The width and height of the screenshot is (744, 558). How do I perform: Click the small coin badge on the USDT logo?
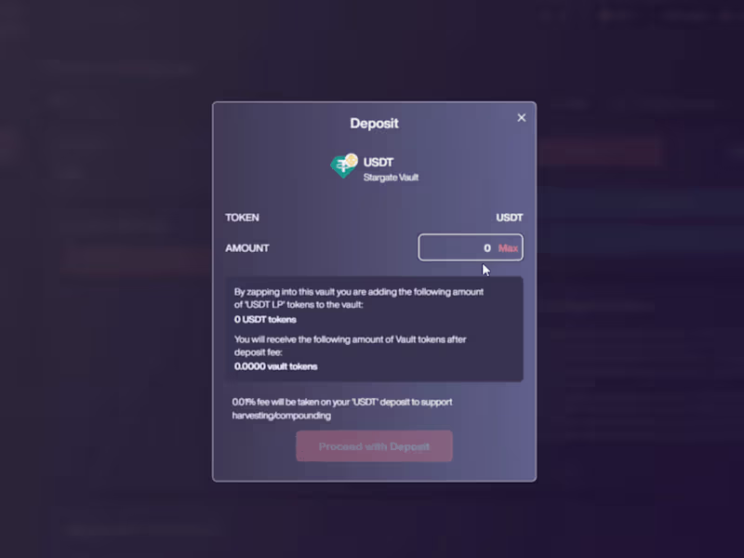tap(352, 160)
